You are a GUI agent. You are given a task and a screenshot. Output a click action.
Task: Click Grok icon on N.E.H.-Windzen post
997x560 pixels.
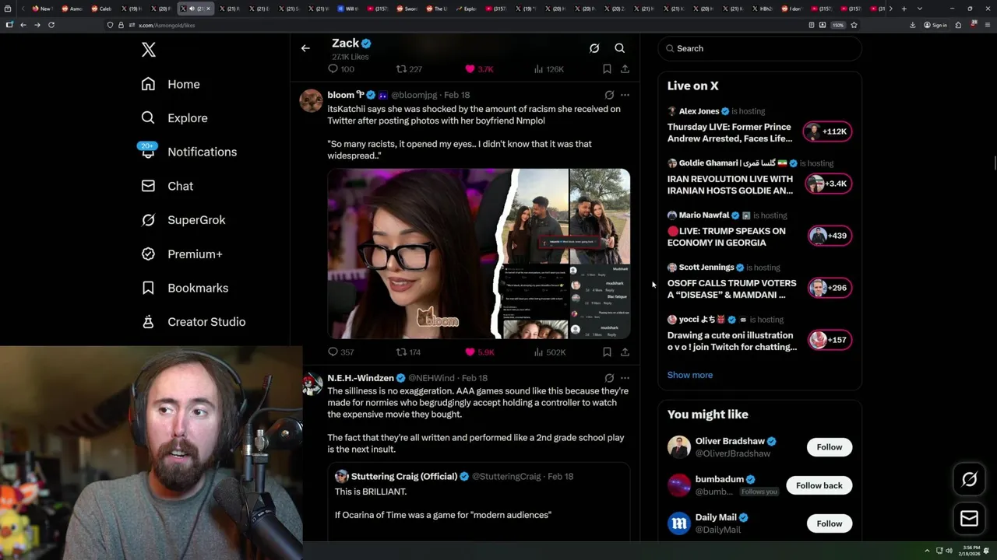click(x=609, y=378)
